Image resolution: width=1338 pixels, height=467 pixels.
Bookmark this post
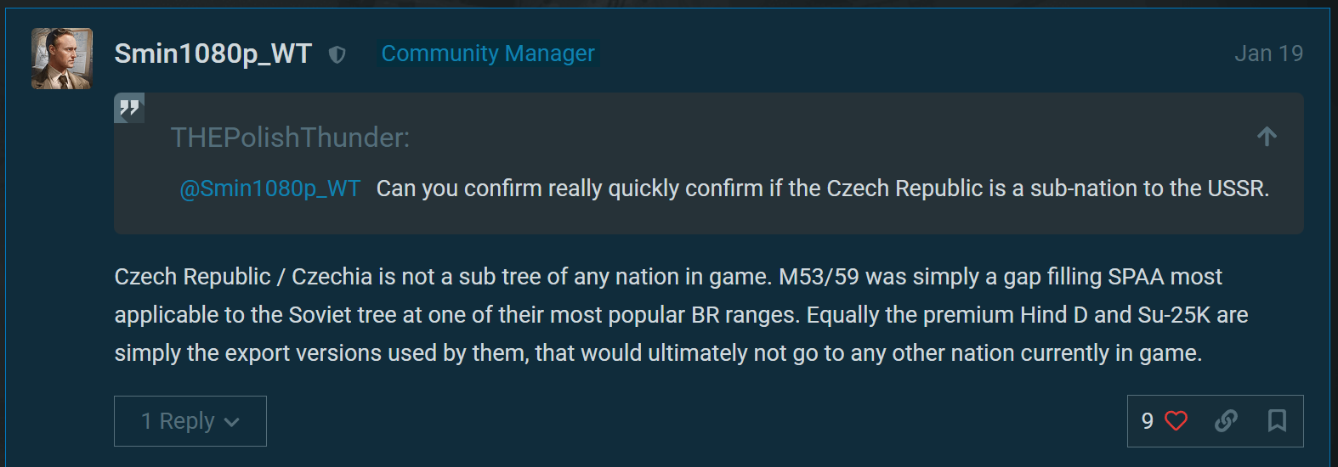pyautogui.click(x=1277, y=420)
